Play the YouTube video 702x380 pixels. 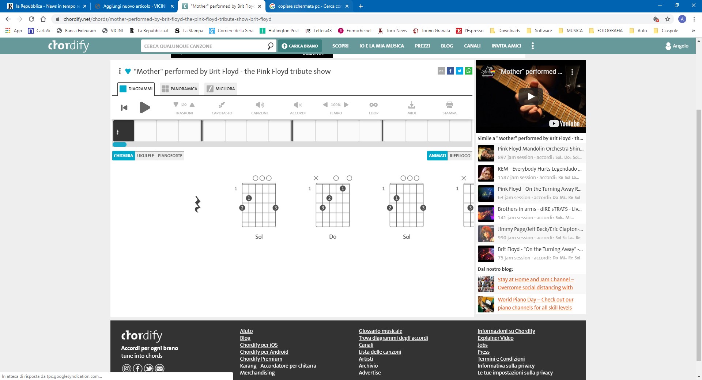(x=531, y=96)
